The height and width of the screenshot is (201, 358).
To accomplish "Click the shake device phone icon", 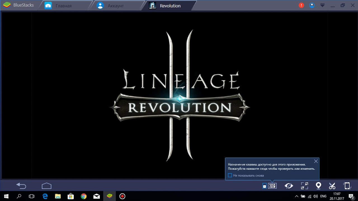I will 347,186.
